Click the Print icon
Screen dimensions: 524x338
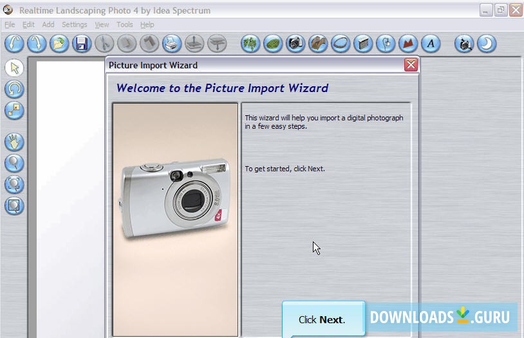[x=172, y=44]
